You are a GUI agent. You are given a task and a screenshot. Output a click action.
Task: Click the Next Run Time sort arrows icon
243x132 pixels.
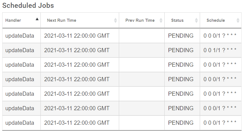(116, 20)
